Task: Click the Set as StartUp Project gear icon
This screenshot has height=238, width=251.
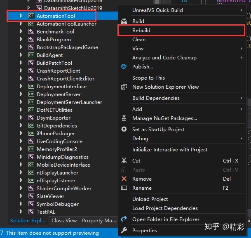Action: click(x=124, y=129)
